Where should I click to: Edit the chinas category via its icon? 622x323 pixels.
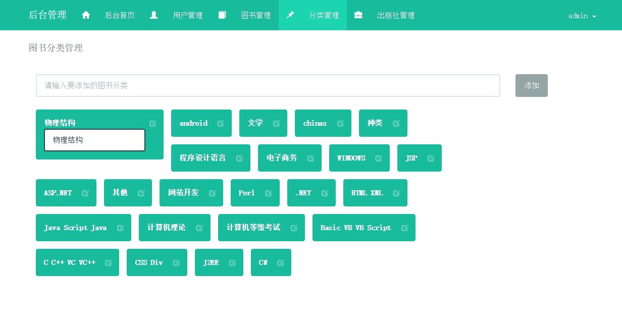point(341,124)
